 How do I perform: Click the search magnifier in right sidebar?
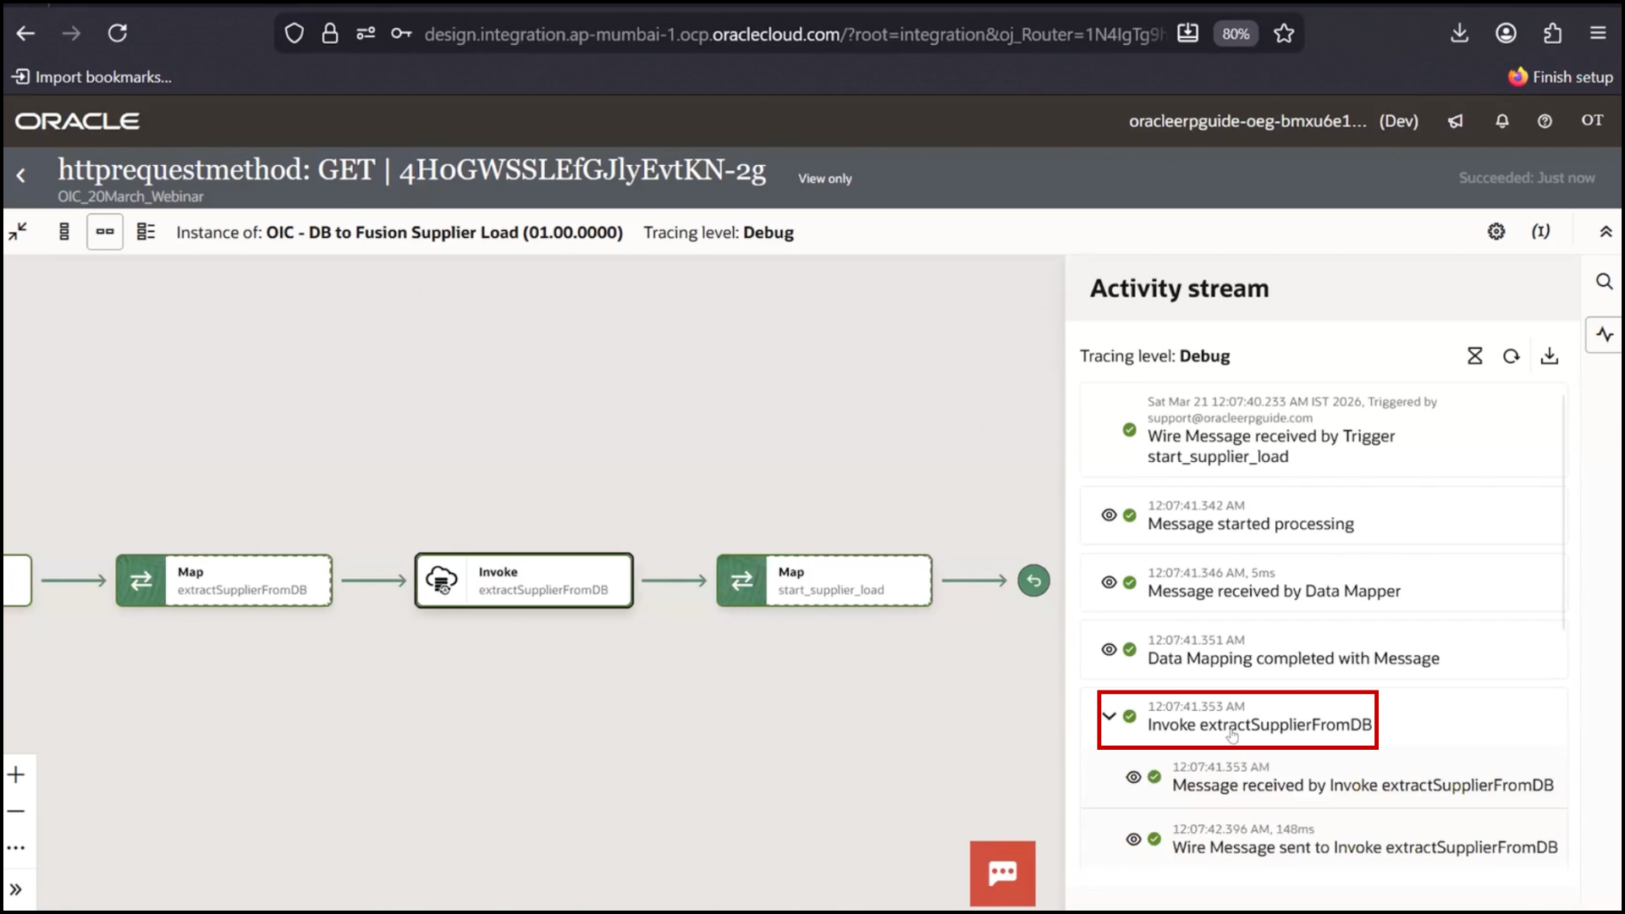point(1604,281)
